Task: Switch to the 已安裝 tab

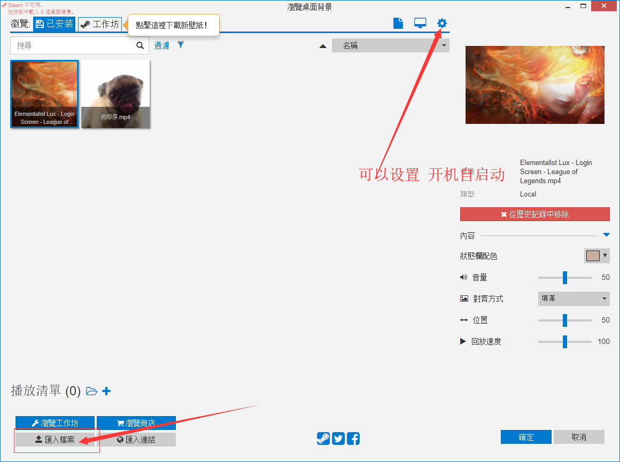Action: pyautogui.click(x=54, y=24)
